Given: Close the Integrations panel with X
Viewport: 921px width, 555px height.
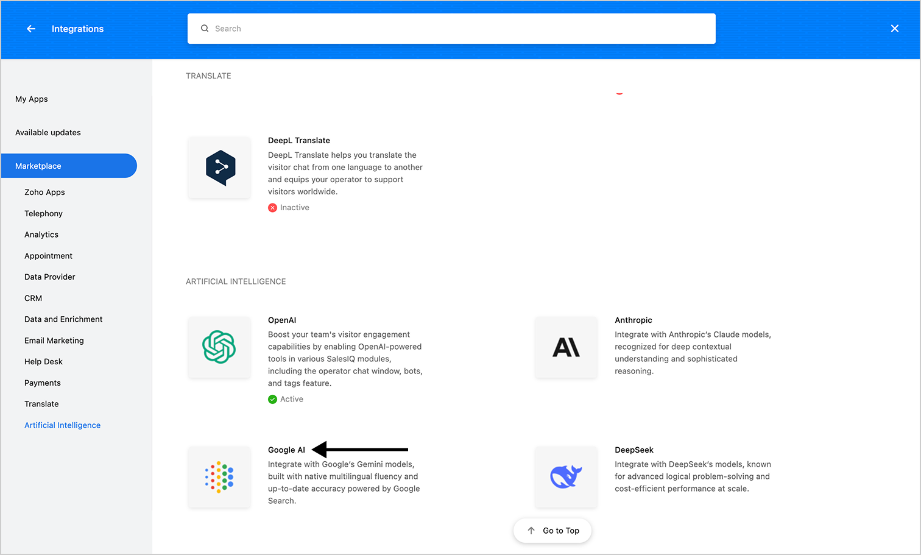Looking at the screenshot, I should (x=895, y=29).
